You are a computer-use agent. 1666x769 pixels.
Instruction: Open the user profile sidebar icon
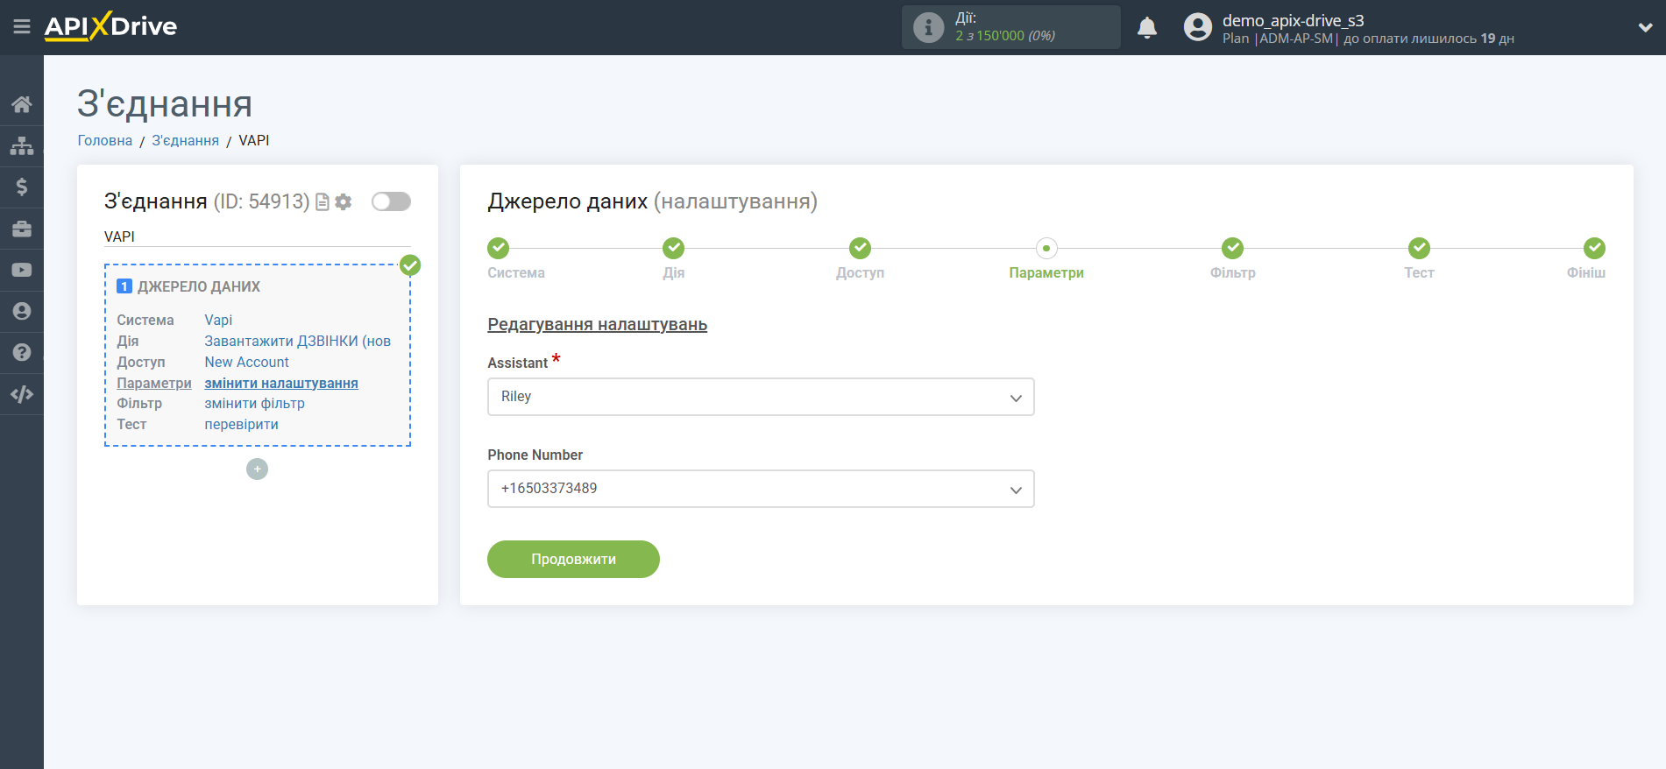(x=22, y=311)
